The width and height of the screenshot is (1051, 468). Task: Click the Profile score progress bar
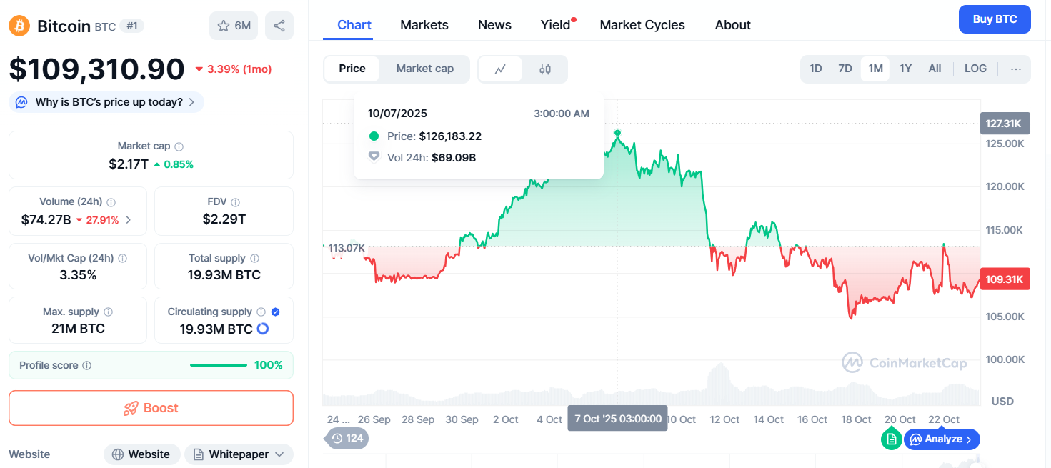tap(218, 365)
